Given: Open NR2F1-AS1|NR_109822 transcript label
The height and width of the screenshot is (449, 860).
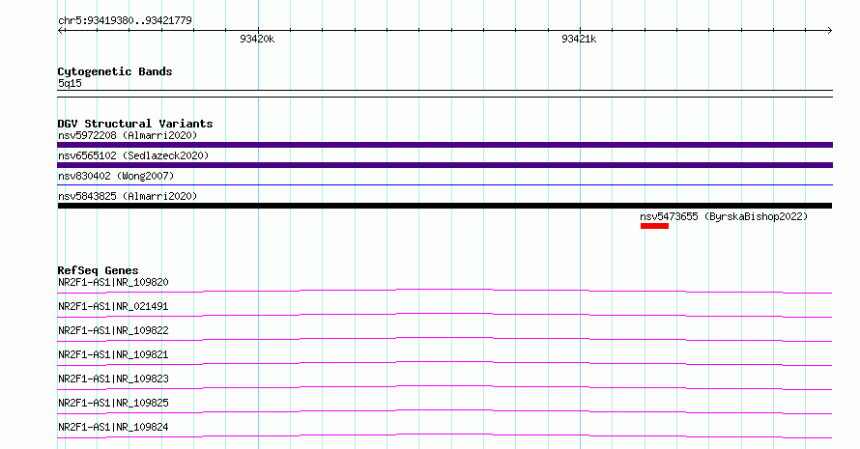Looking at the screenshot, I should (x=113, y=330).
